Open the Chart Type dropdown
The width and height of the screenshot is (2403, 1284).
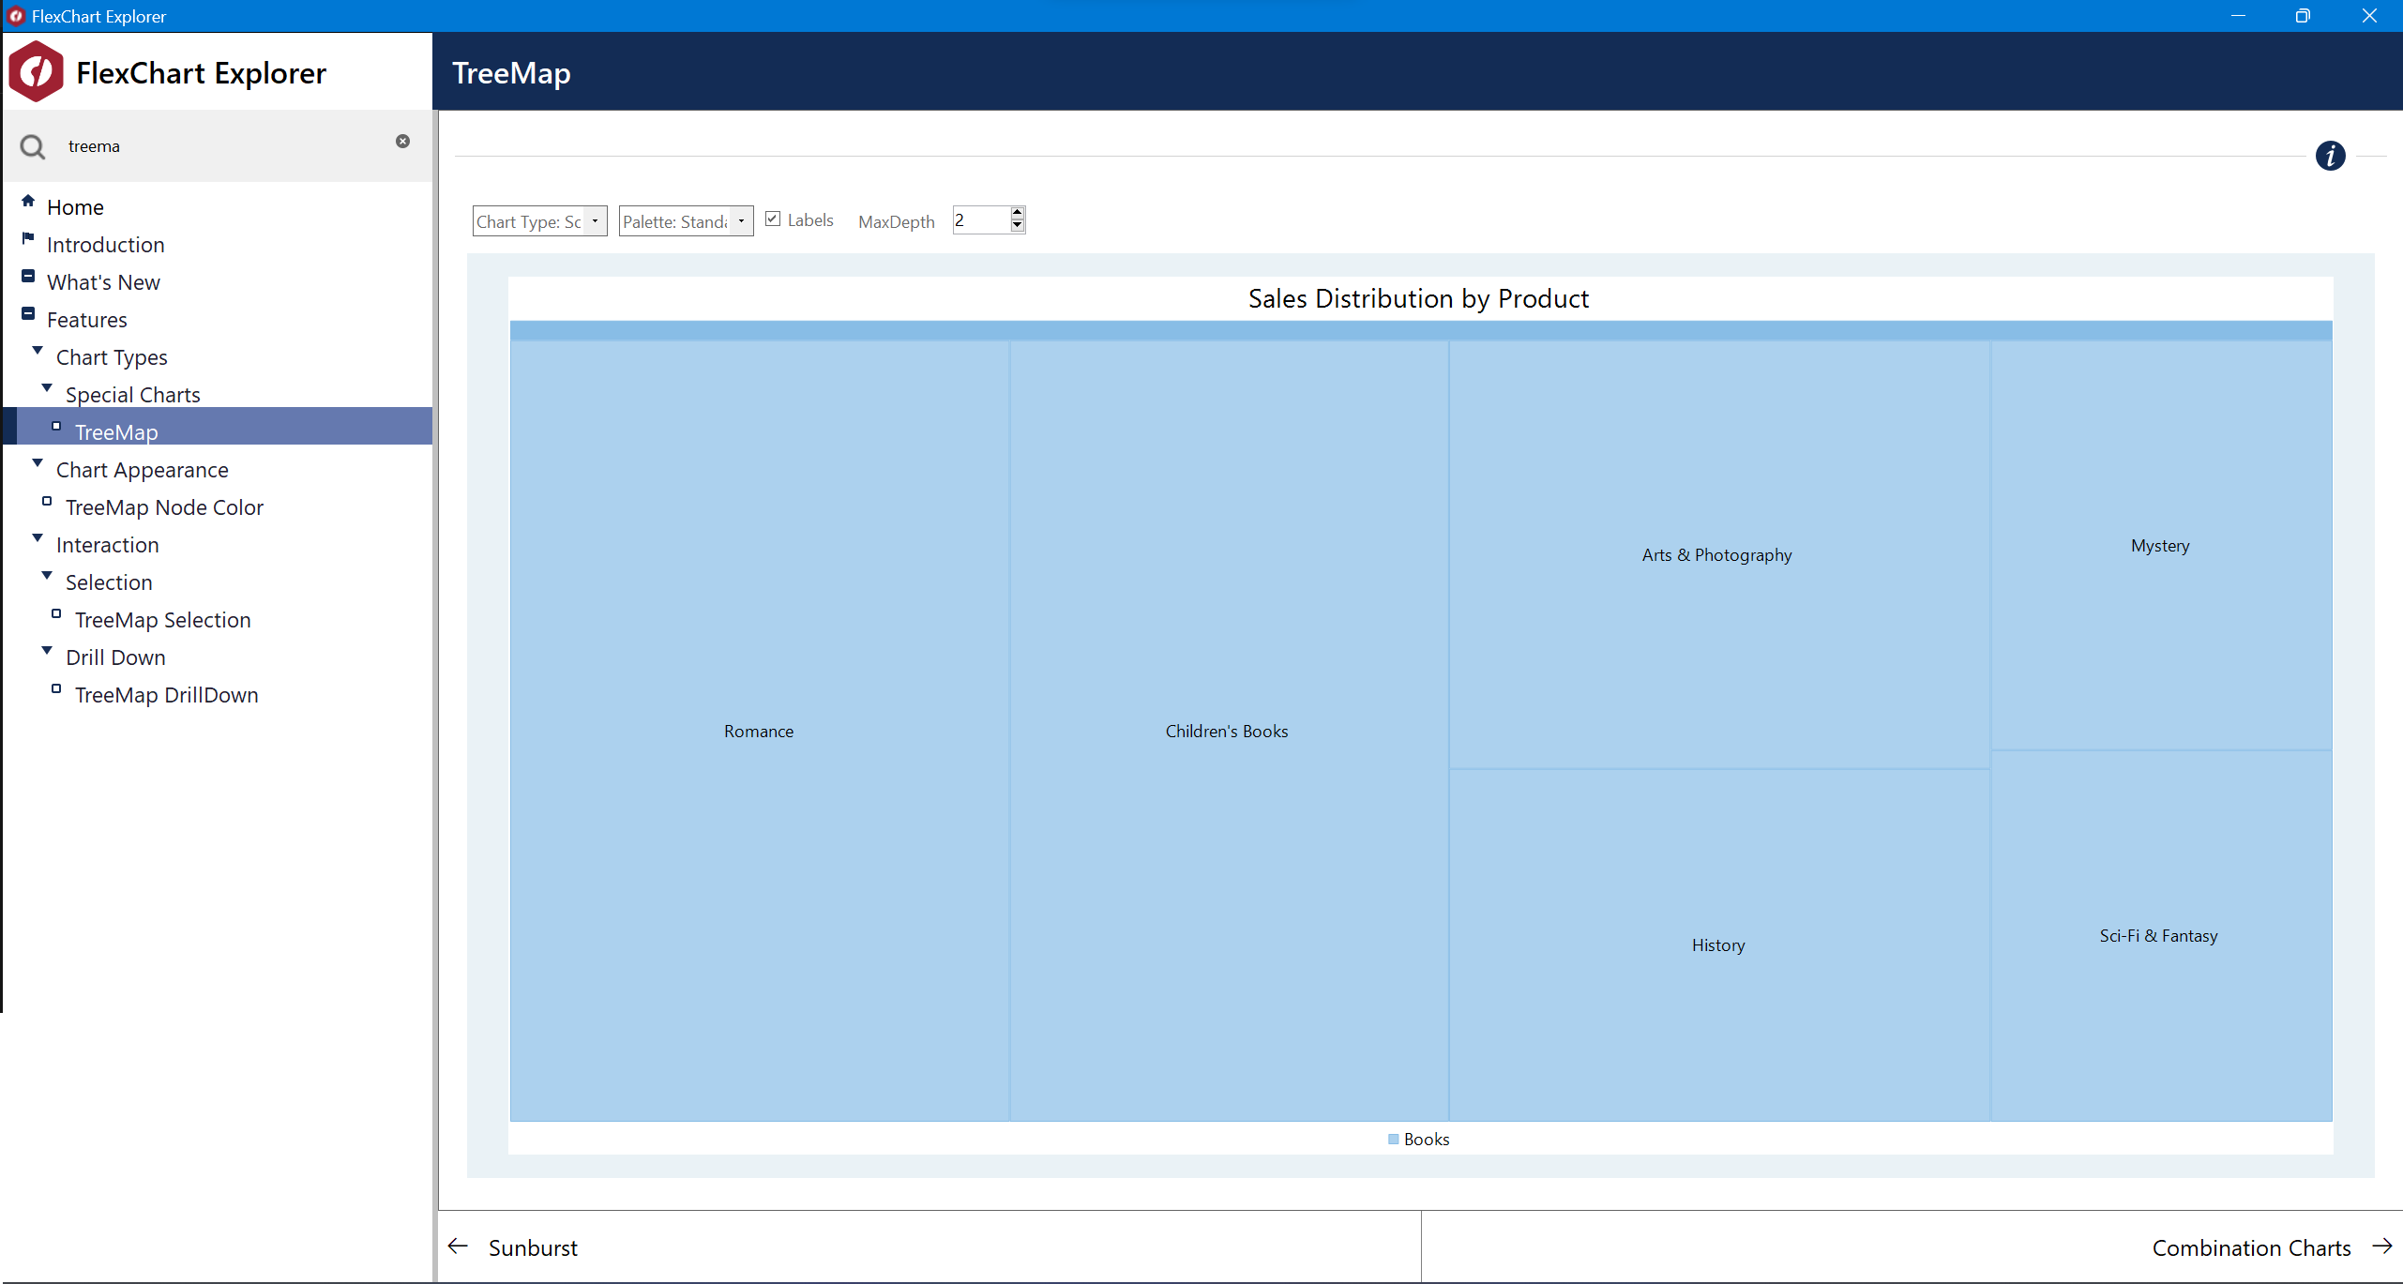595,221
